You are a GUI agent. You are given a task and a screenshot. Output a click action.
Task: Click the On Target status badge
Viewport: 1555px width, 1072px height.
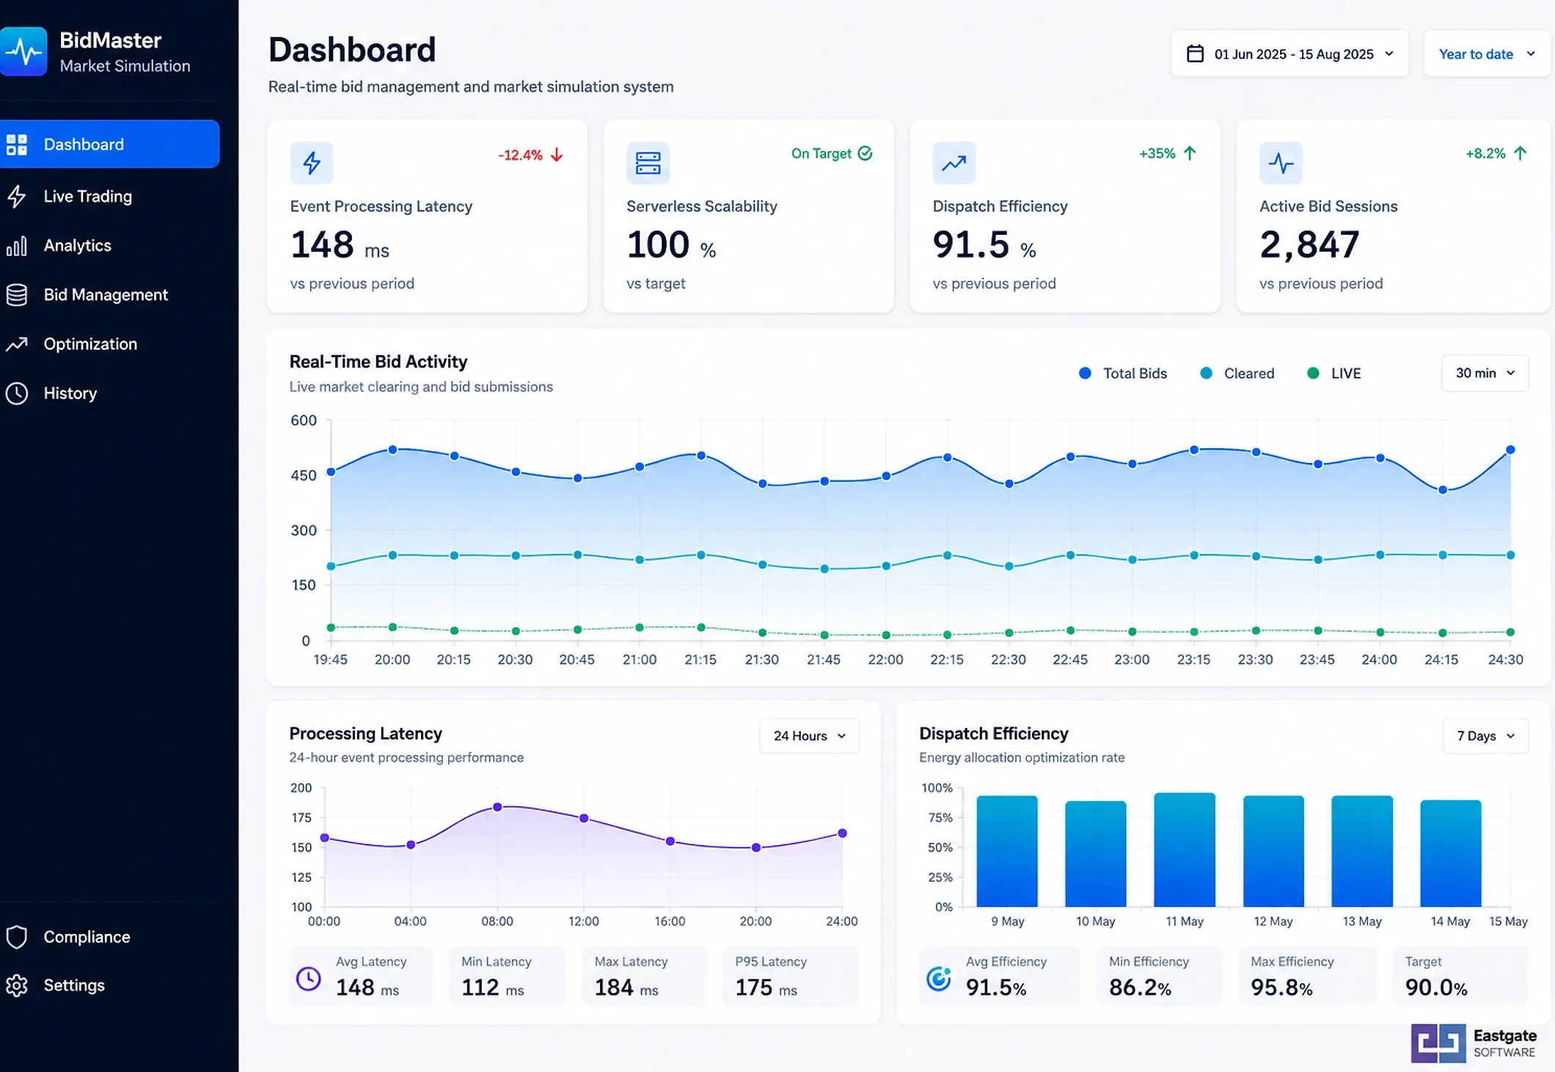click(x=832, y=153)
